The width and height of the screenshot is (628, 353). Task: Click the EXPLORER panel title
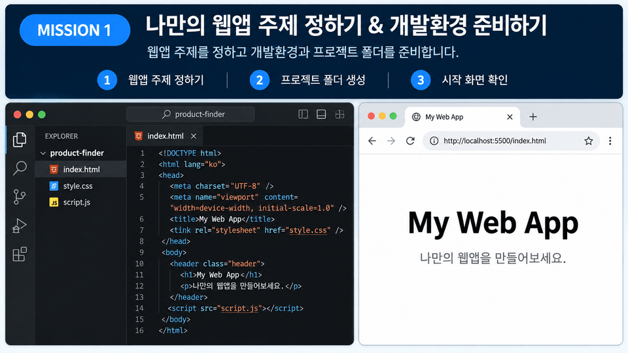61,136
